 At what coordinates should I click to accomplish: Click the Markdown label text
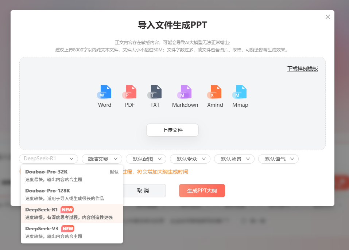[185, 105]
